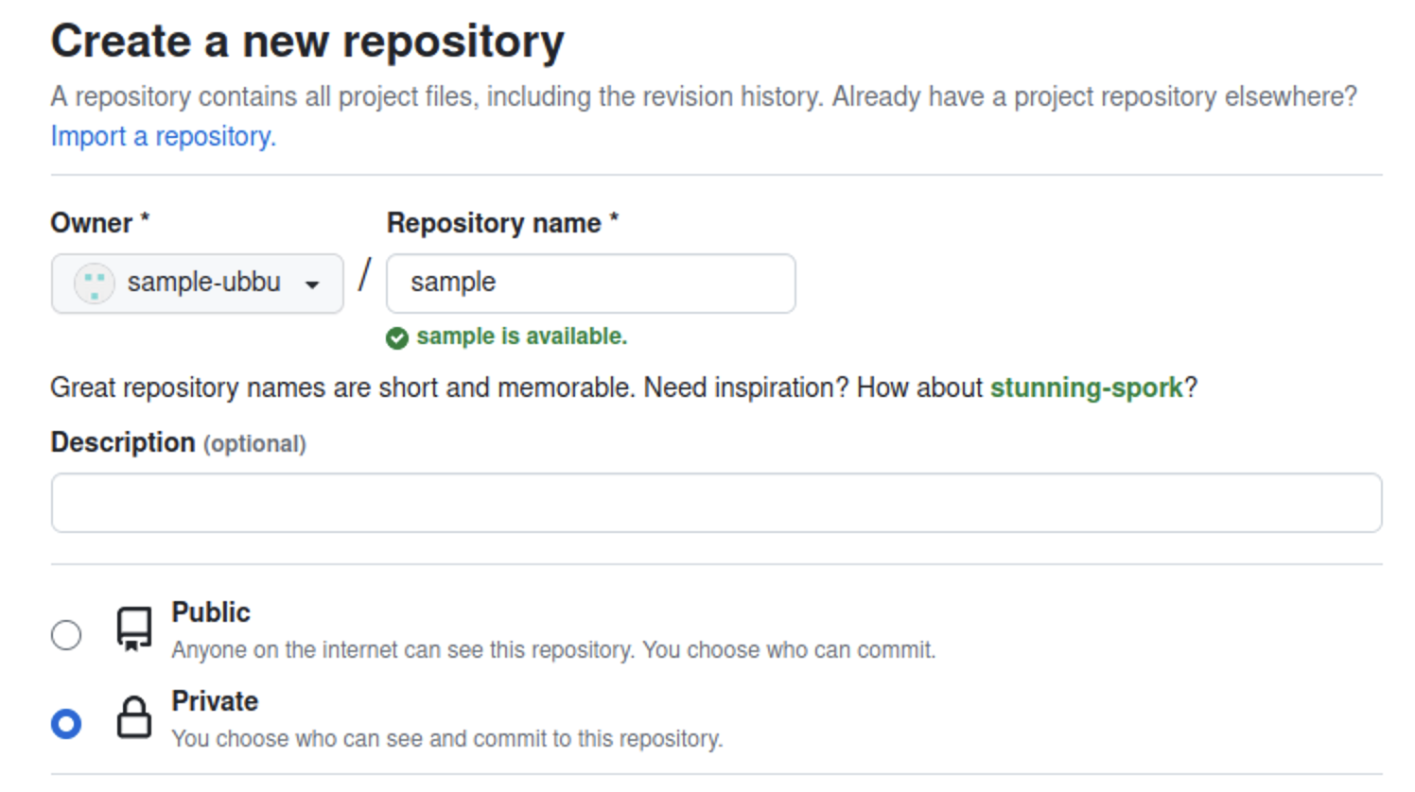1415x792 pixels.
Task: Click 'Anyone on the internet can see' description
Action: pos(553,650)
